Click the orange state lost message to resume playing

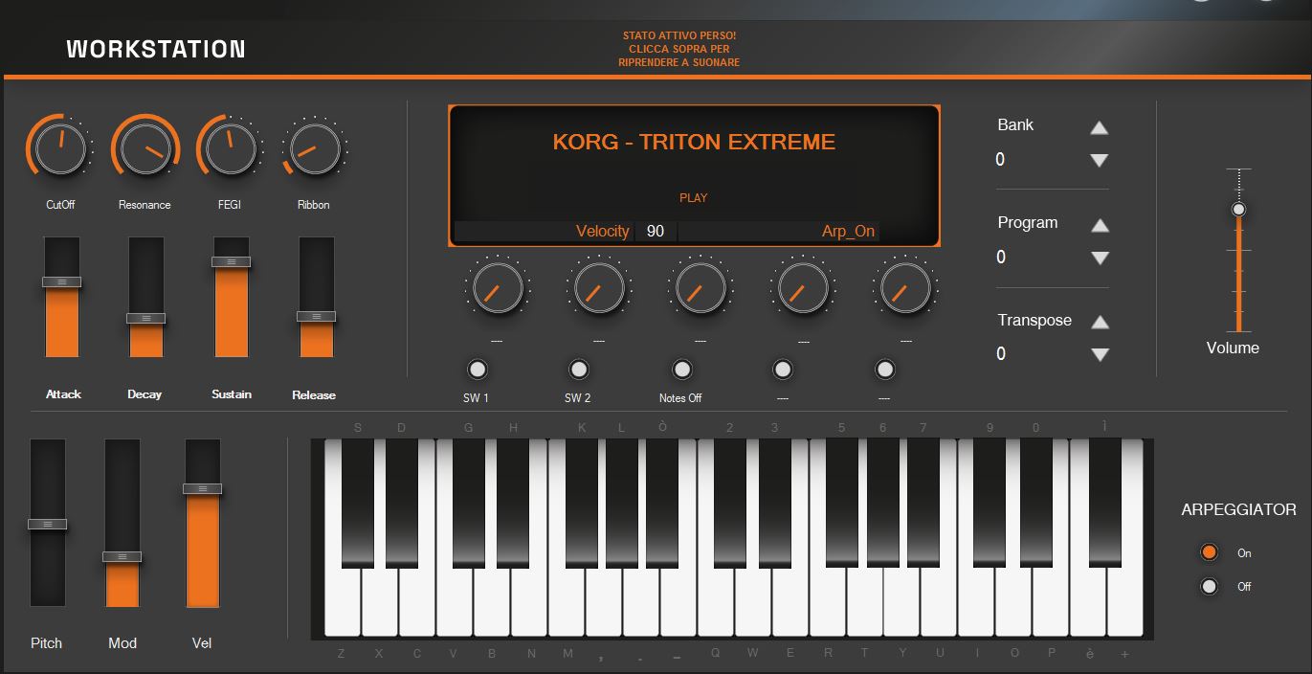(679, 49)
